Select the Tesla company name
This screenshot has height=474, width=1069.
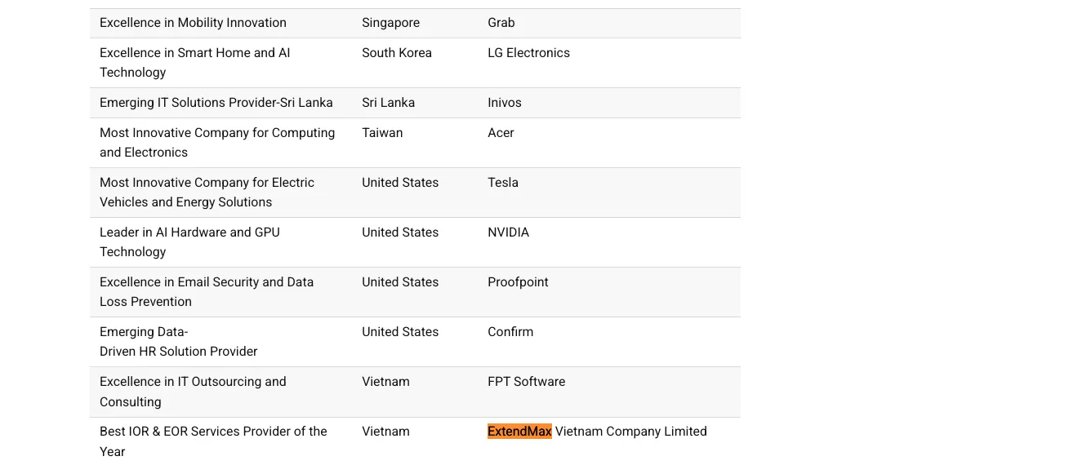tap(503, 183)
